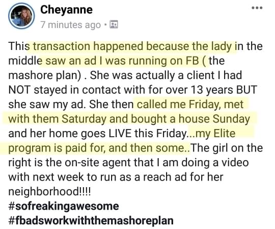The image size is (275, 229).
Task: Click the words "mashore plan)" in the post
Action: pos(45,75)
